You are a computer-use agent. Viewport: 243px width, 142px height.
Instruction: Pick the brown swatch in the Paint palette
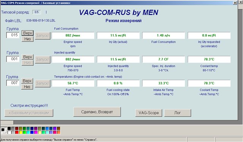tap(58, 128)
